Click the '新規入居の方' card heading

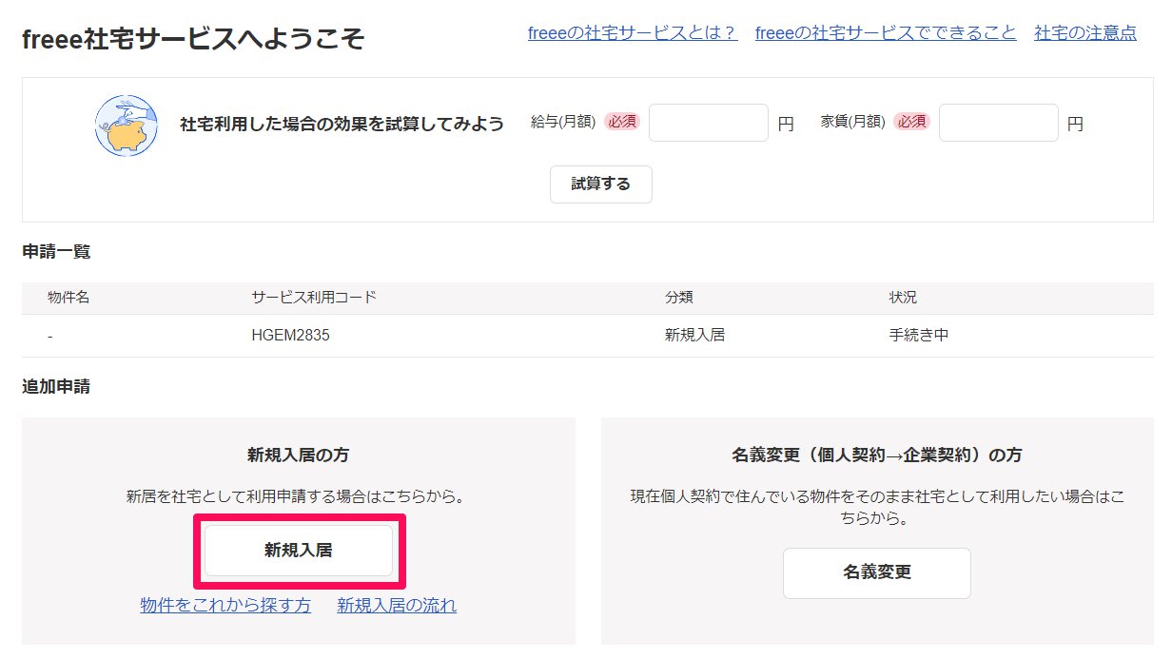[299, 455]
